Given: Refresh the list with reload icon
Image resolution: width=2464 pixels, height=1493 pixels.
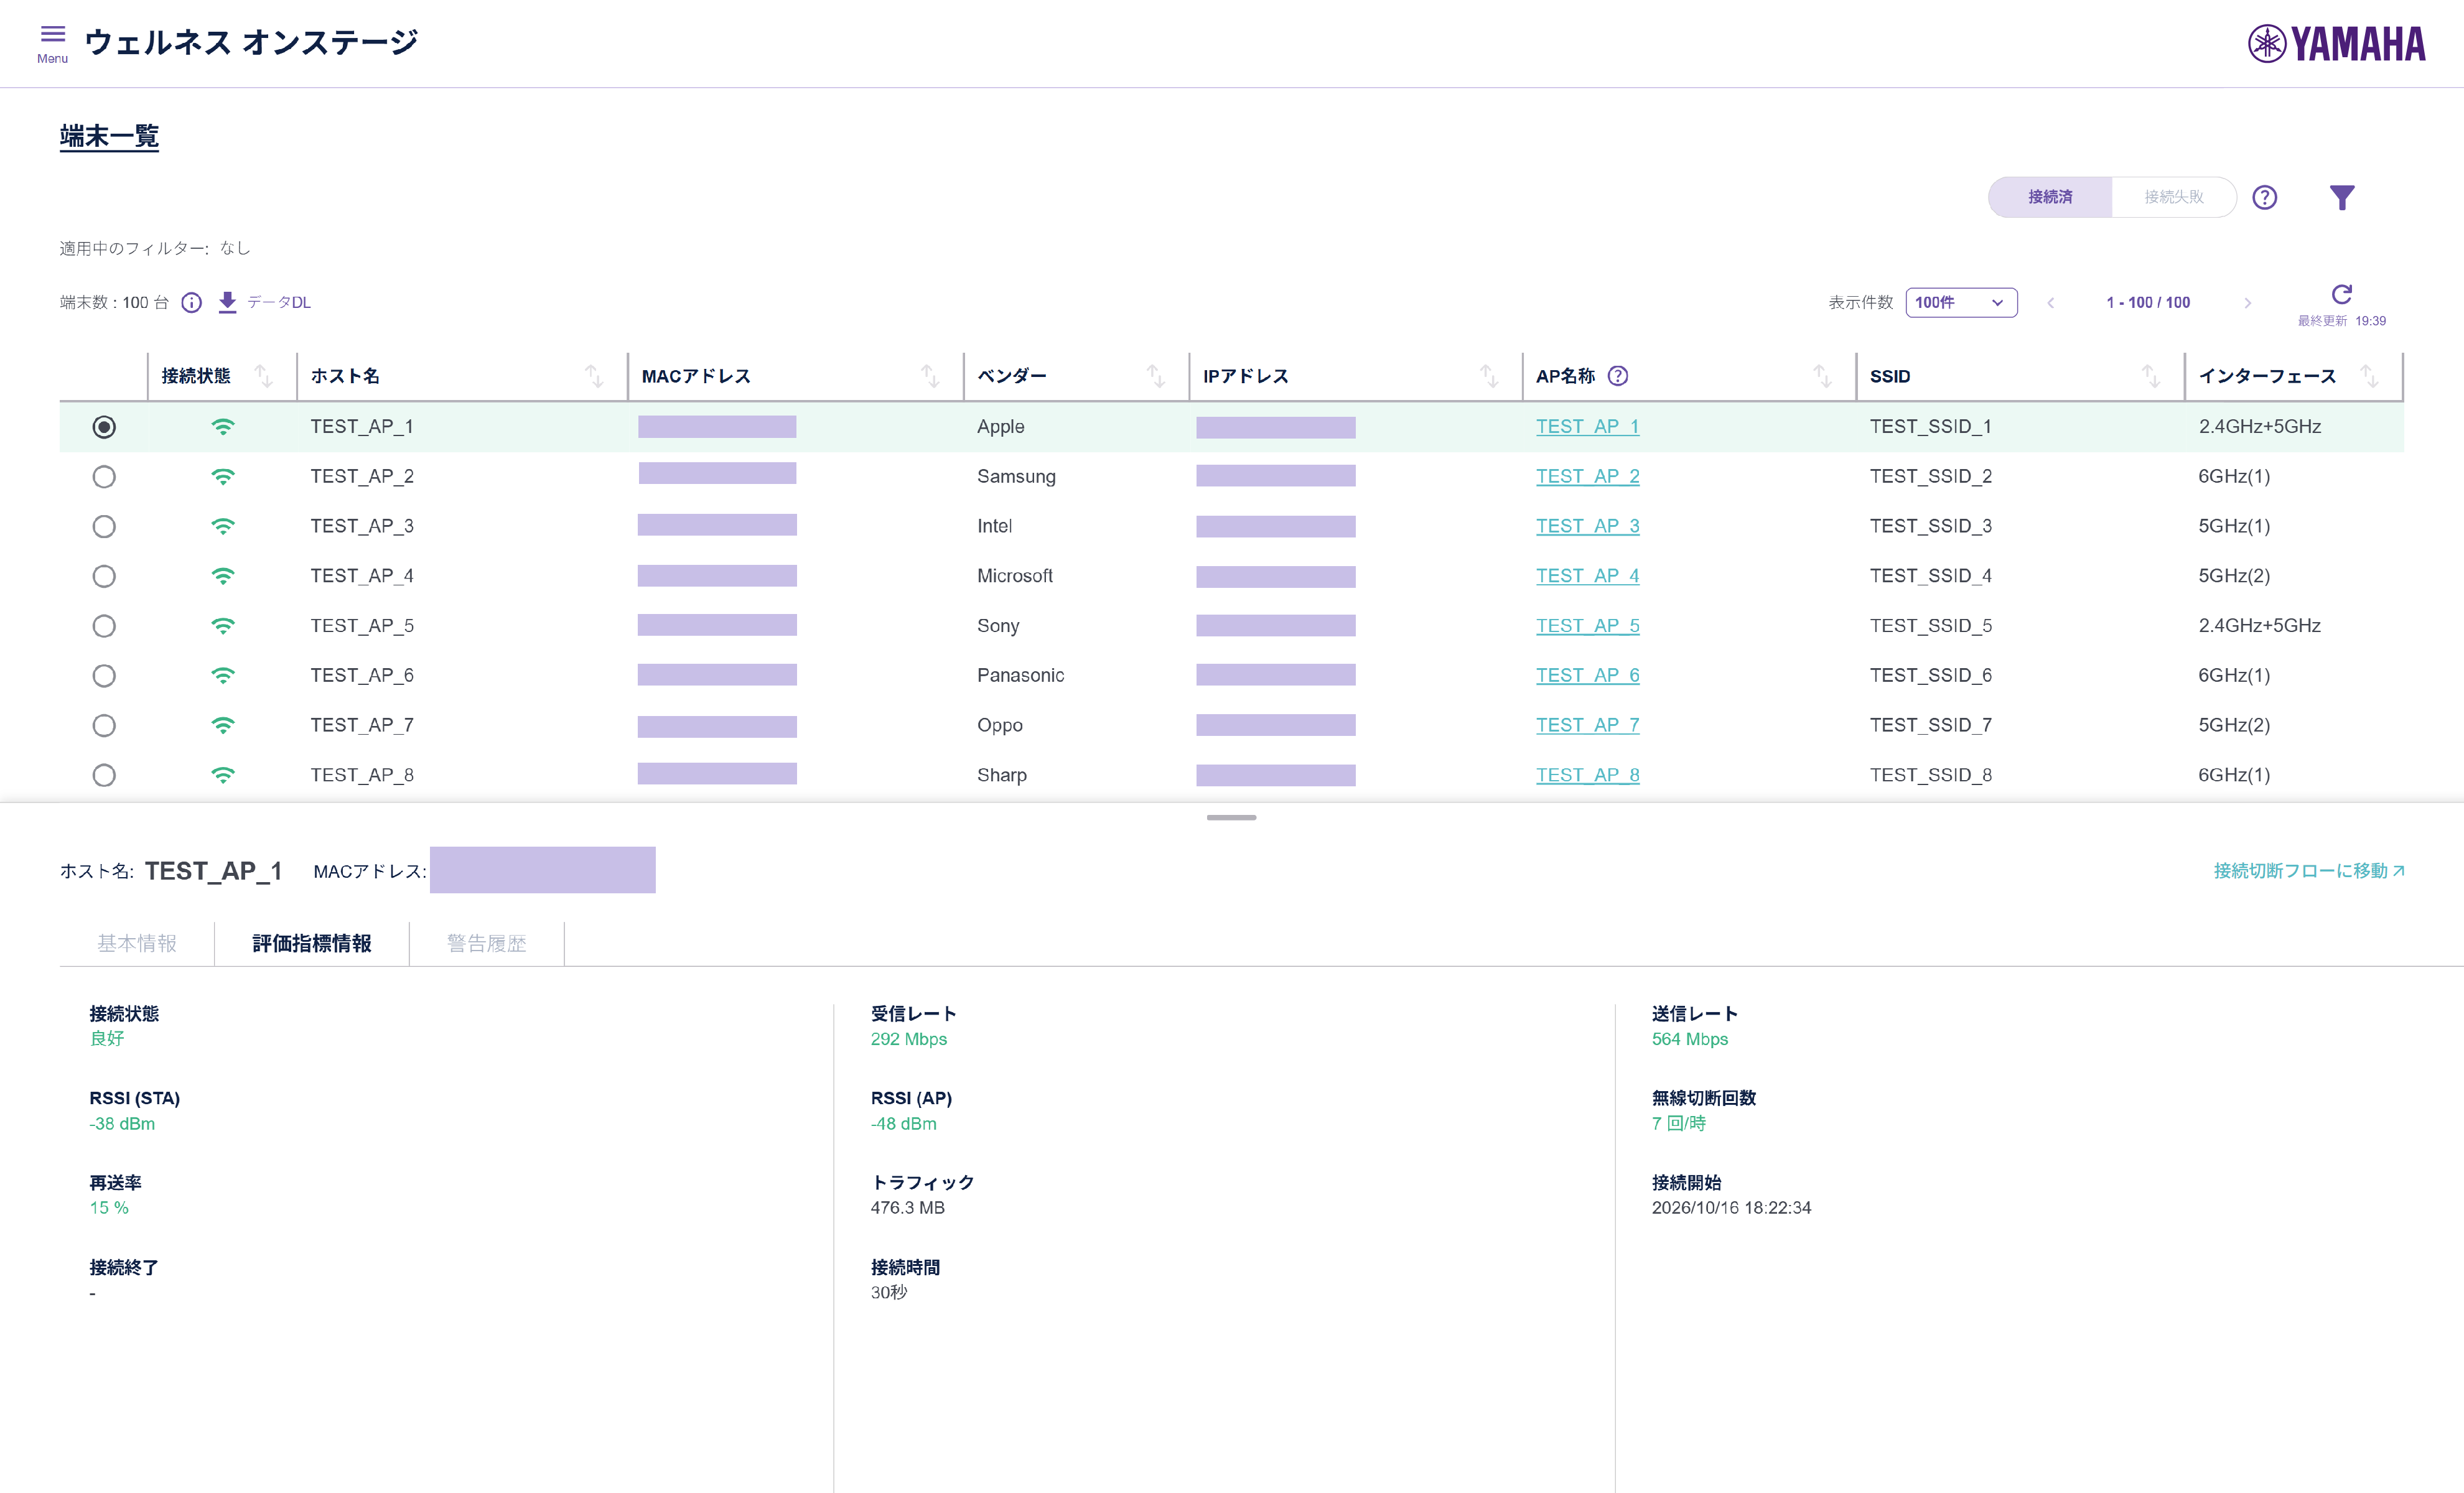Looking at the screenshot, I should [x=2341, y=294].
